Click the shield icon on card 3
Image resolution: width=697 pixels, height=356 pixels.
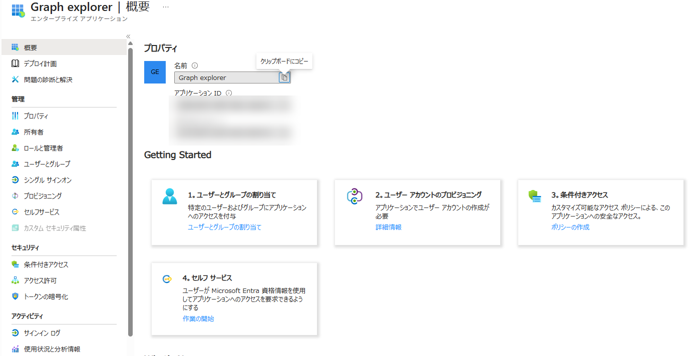[535, 196]
